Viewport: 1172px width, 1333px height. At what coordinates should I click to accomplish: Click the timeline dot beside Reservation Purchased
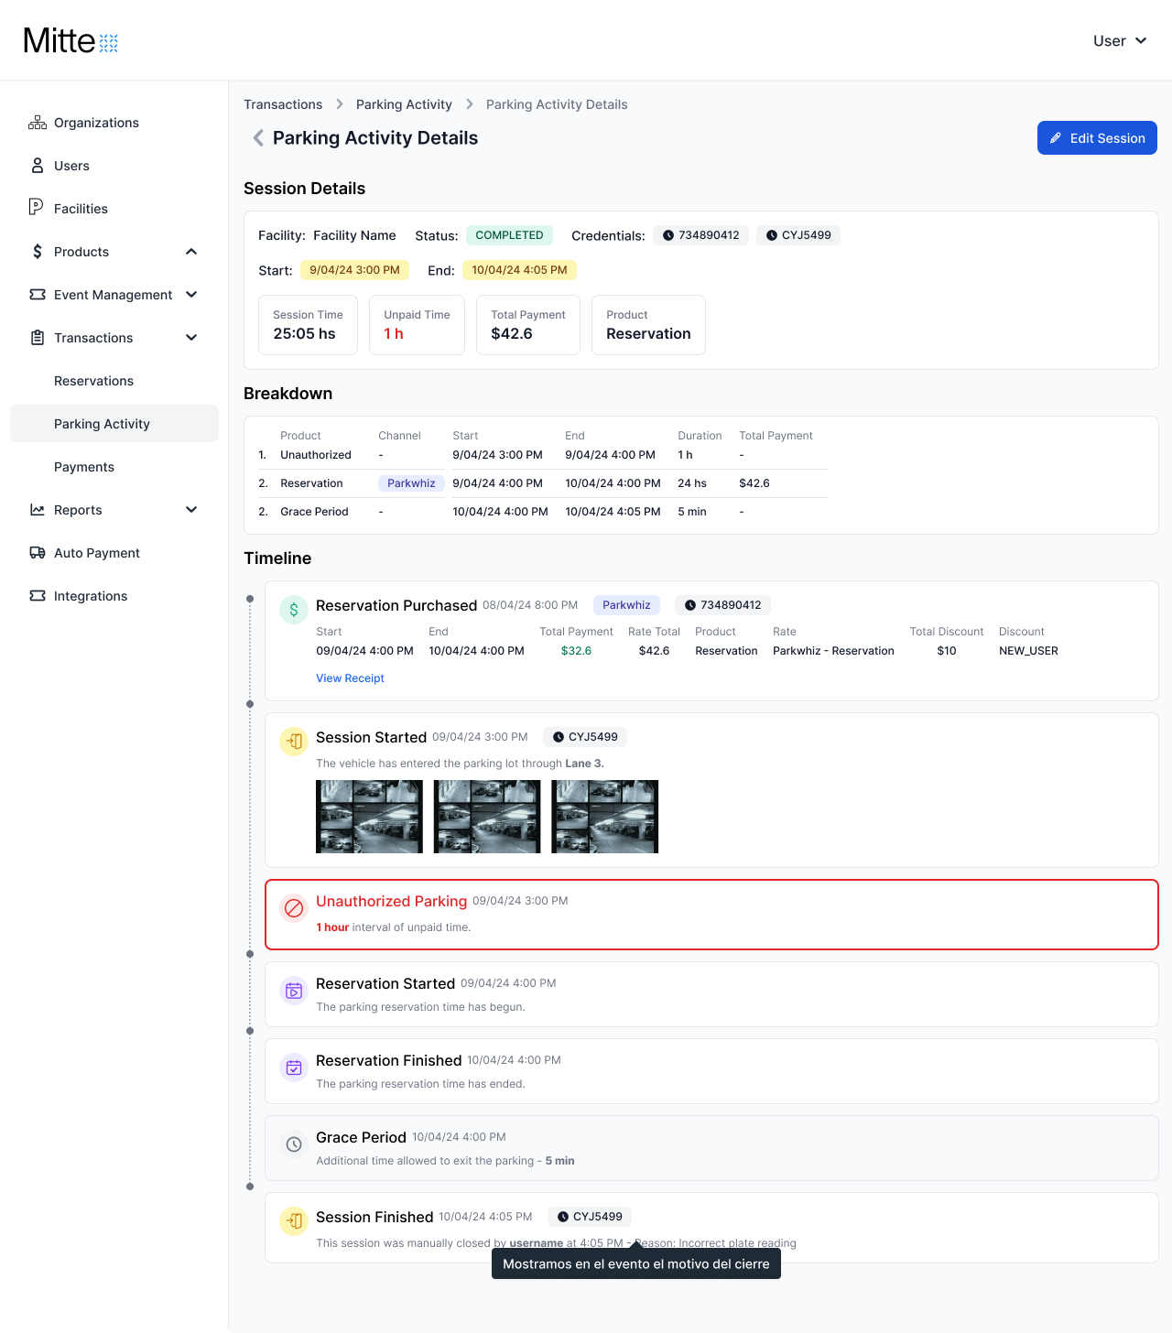(x=250, y=599)
